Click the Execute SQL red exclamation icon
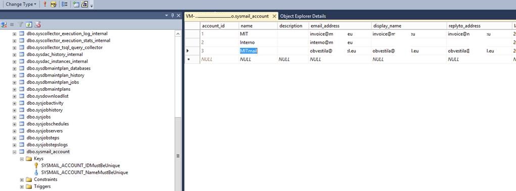 point(45,4)
